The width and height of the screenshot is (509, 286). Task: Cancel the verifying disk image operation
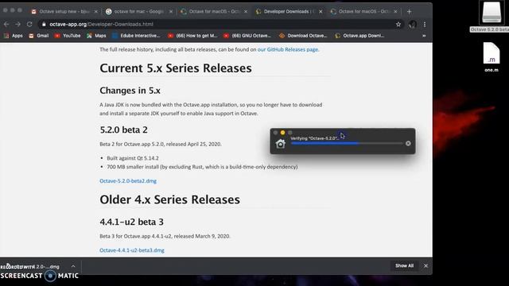click(408, 143)
